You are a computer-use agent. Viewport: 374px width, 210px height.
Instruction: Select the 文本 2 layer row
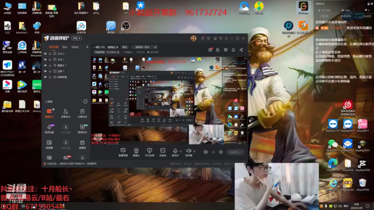coord(66,54)
